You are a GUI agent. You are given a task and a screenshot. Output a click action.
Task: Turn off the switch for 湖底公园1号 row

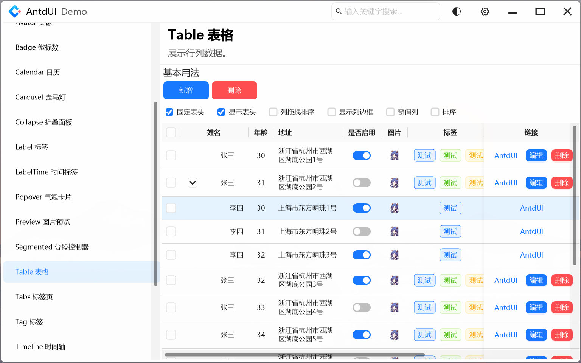coord(361,155)
